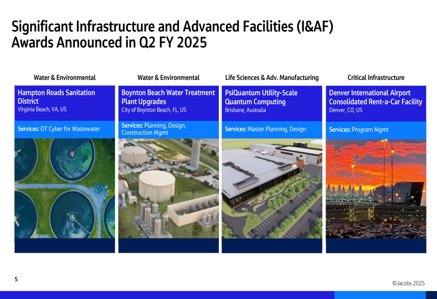Open the Denver airport sunset photo
Viewport: 437px width, 299px height.
point(376,189)
